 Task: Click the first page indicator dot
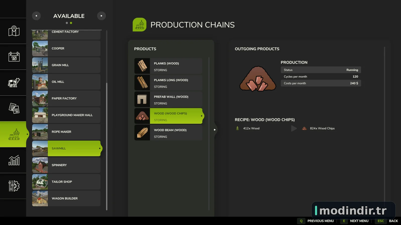[67, 23]
